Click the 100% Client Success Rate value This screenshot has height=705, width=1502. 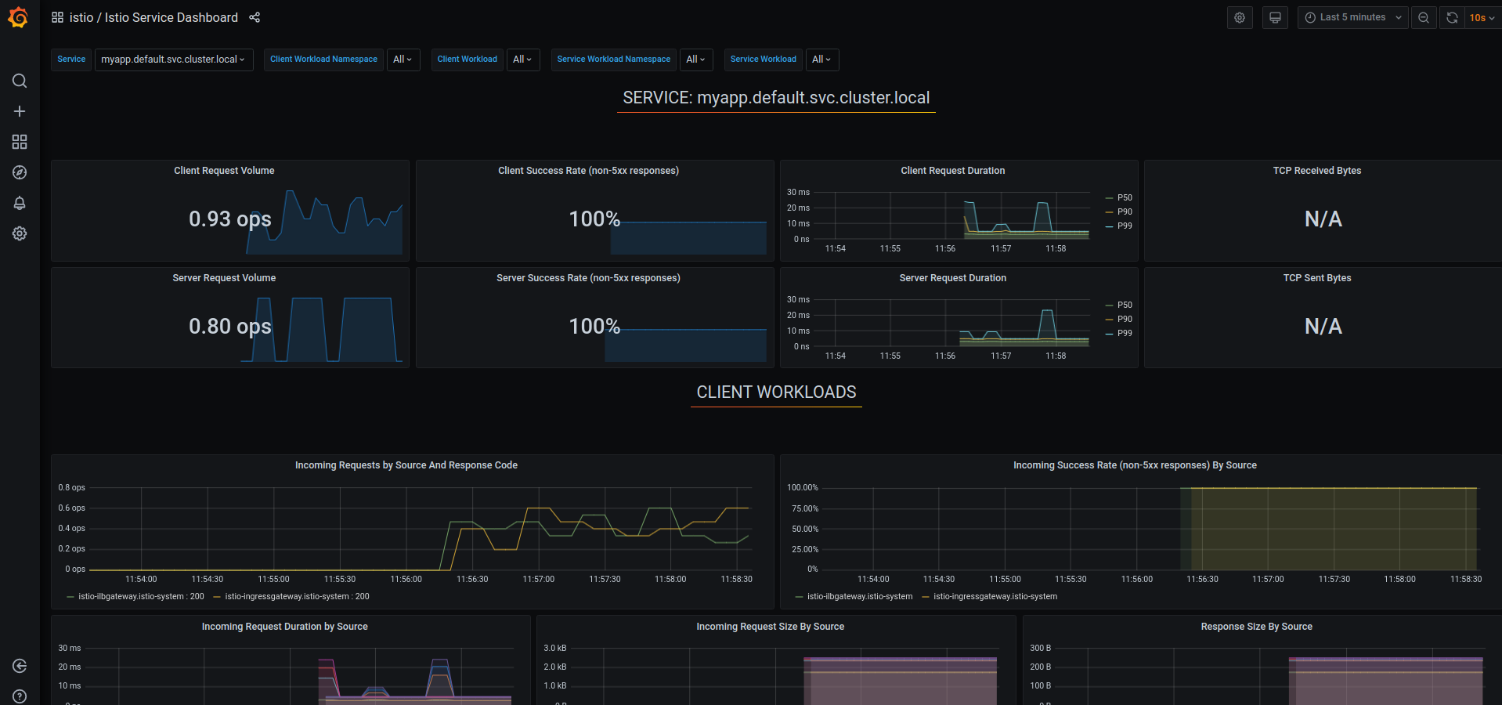[x=594, y=219]
